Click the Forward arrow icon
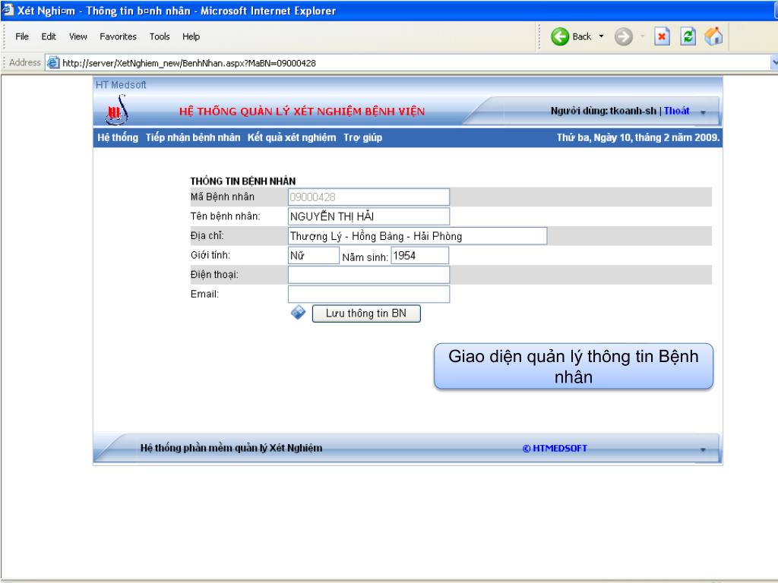Image resolution: width=778 pixels, height=583 pixels. [x=624, y=36]
